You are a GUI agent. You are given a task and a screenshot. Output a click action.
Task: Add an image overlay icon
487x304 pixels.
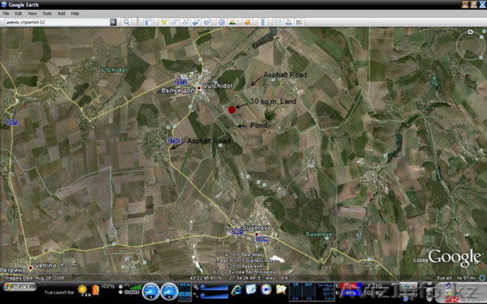tap(195, 22)
